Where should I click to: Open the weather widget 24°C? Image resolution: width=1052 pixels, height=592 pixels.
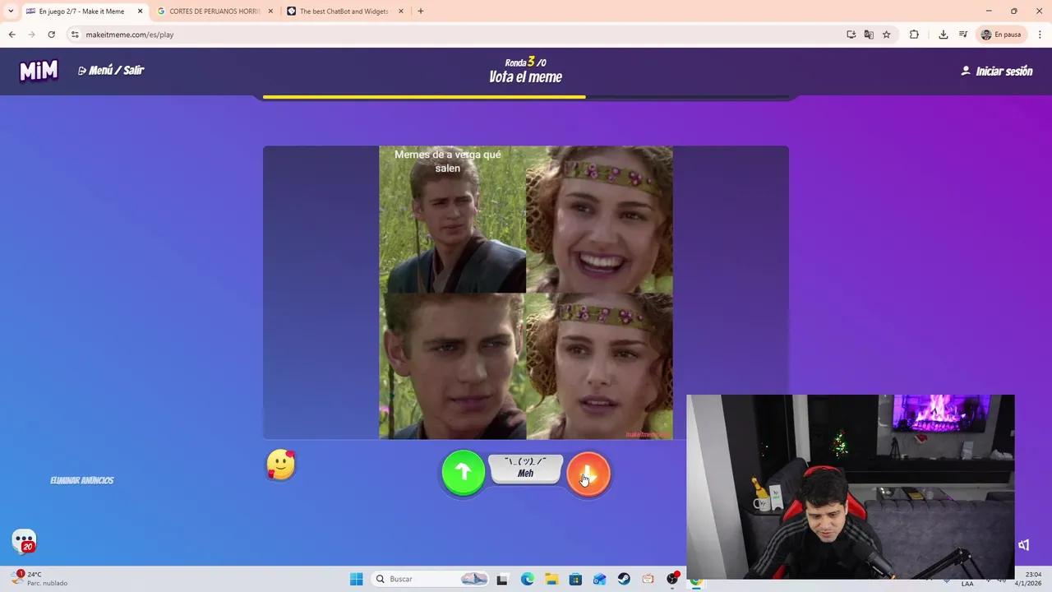pyautogui.click(x=41, y=578)
